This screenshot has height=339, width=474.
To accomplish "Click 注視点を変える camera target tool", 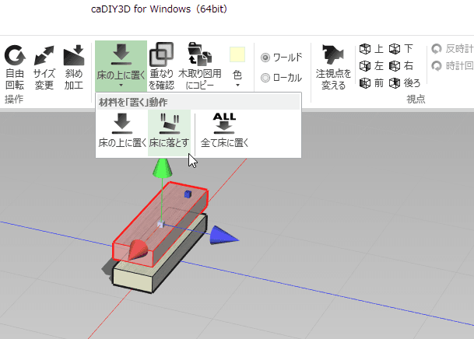I will (x=333, y=67).
